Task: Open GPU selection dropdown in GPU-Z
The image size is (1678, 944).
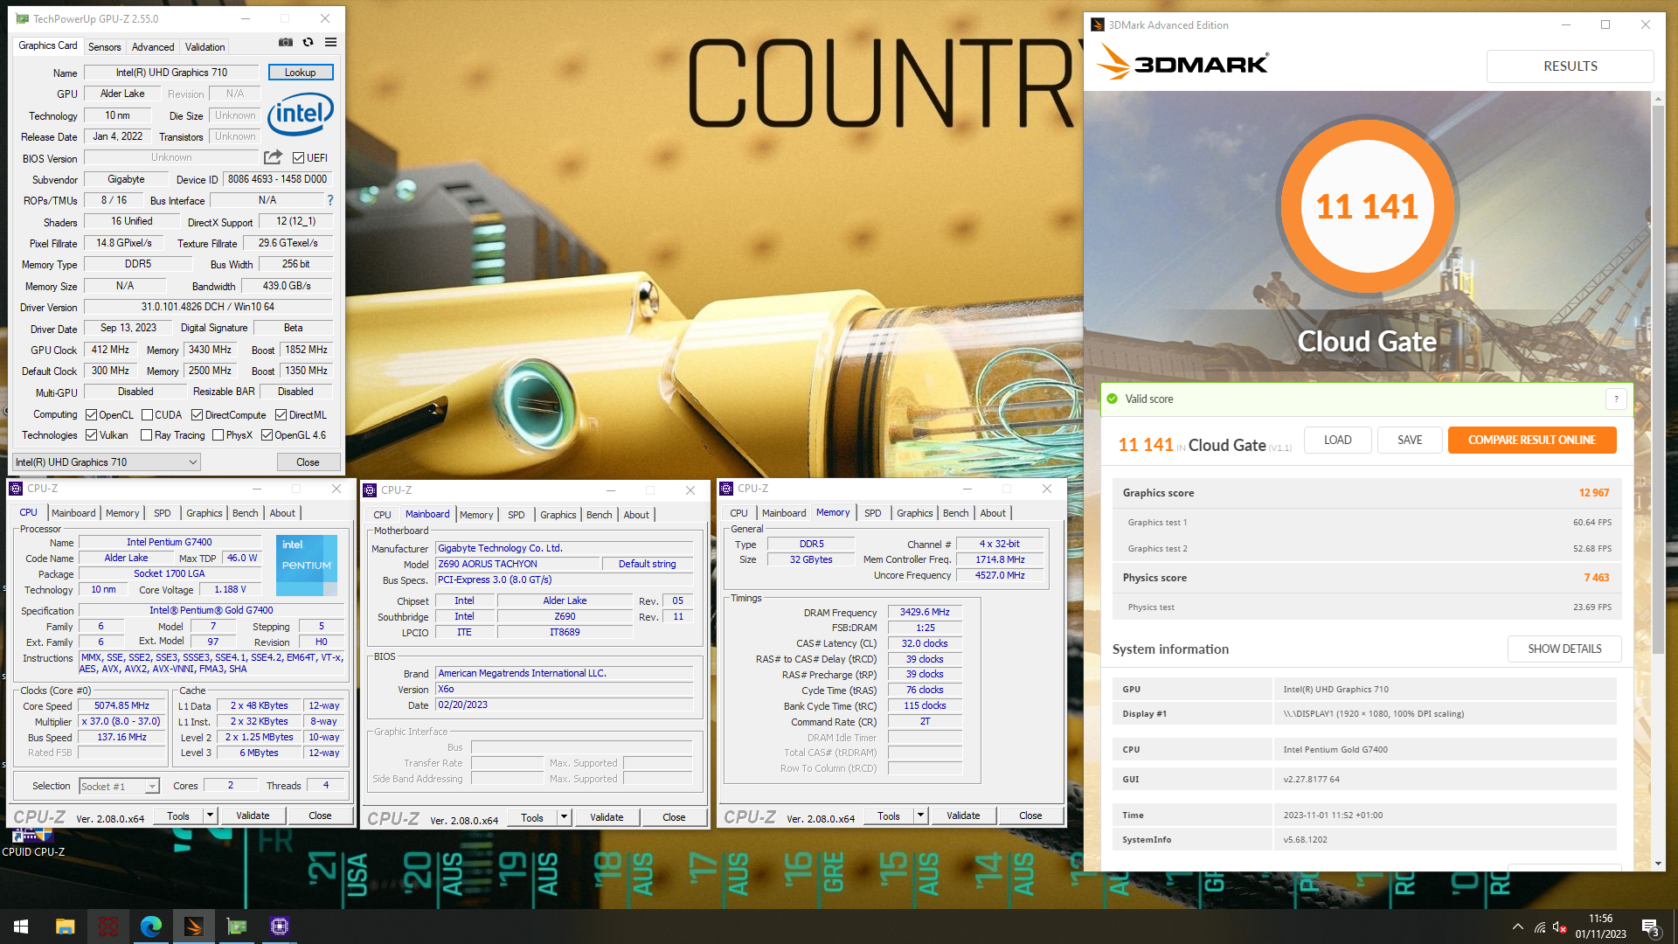Action: tap(107, 462)
